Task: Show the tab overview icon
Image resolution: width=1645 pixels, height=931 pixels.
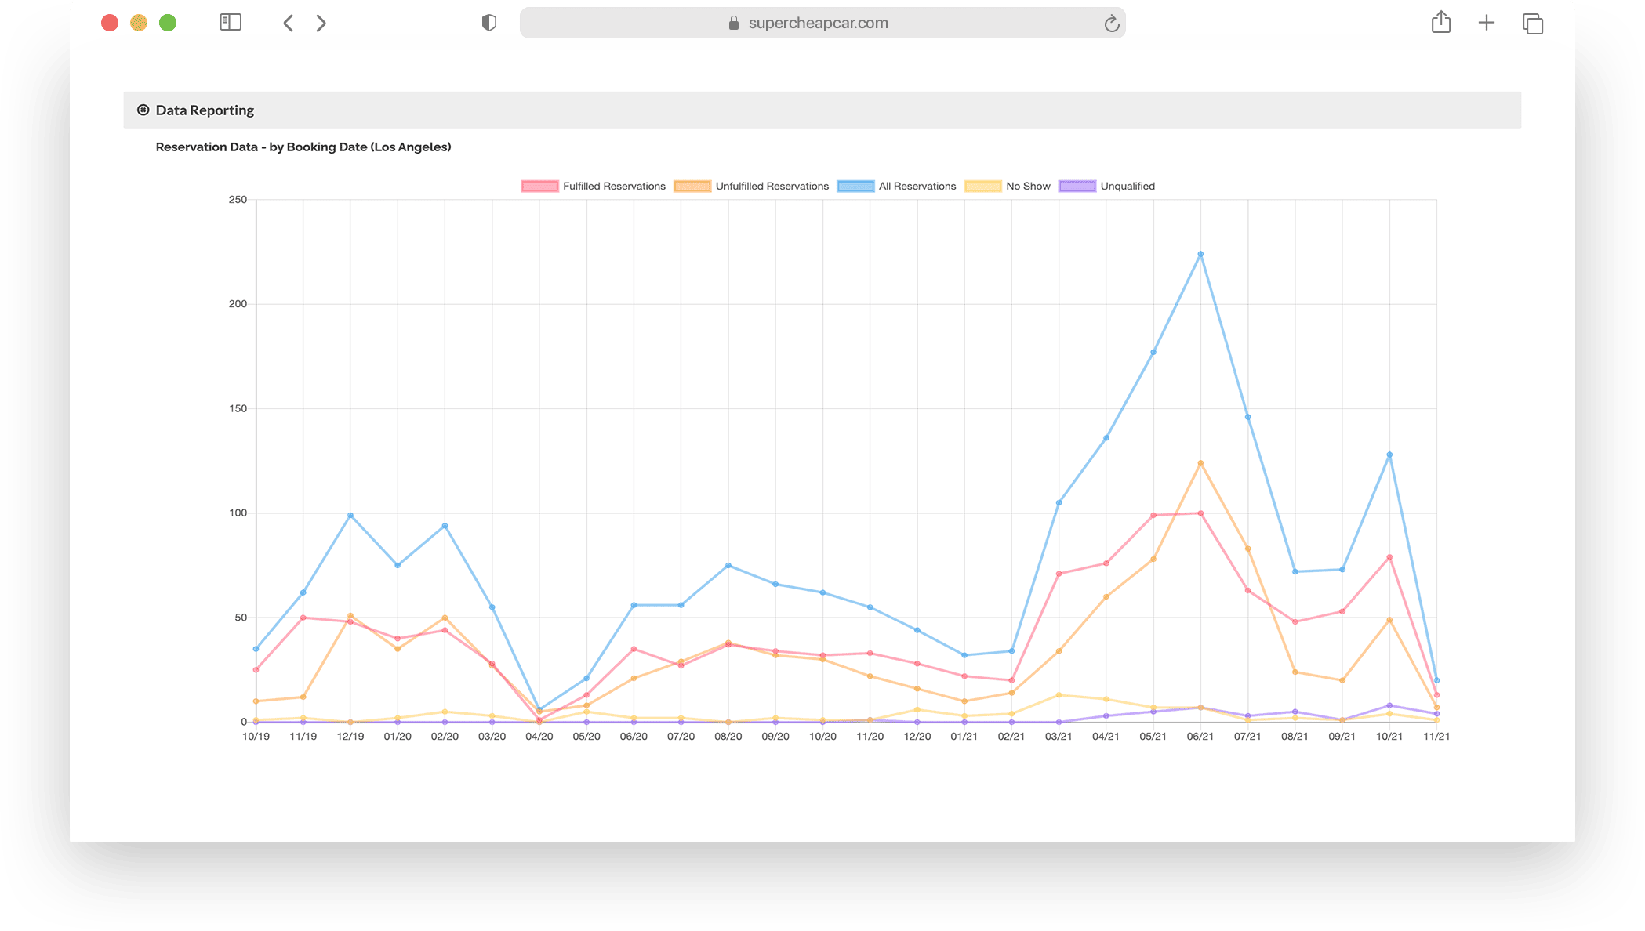Action: point(1532,24)
